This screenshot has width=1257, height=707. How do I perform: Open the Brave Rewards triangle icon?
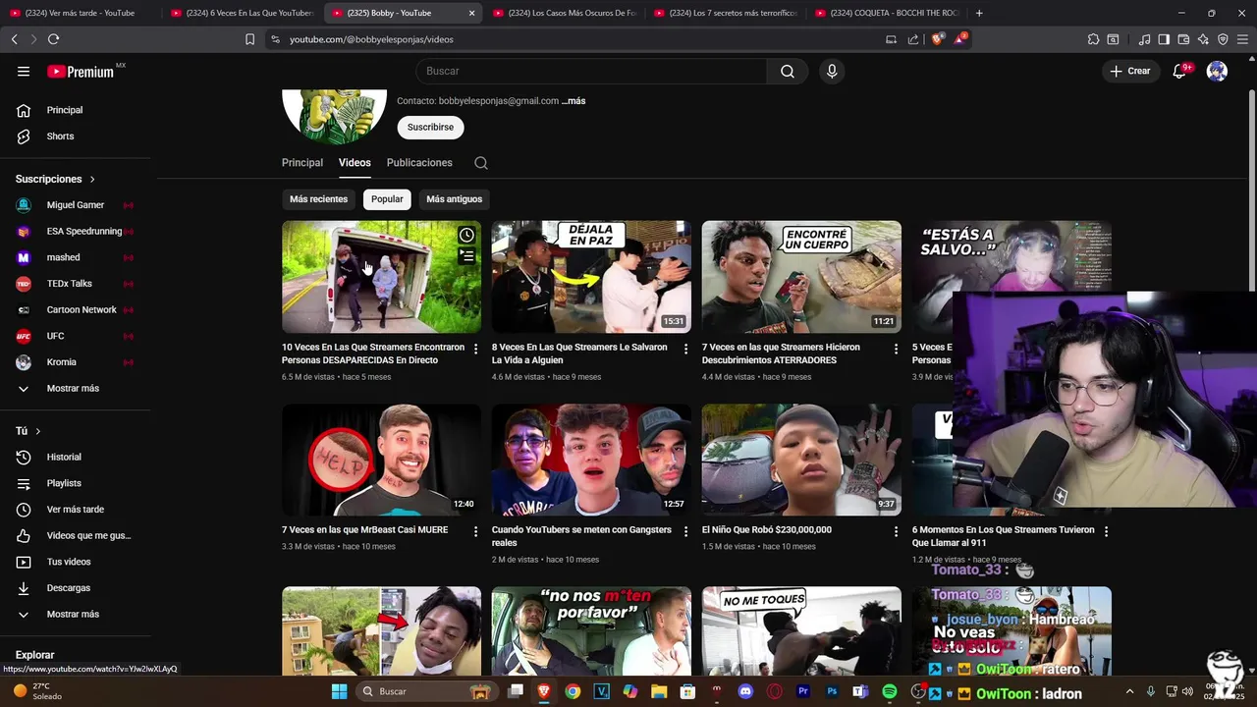click(960, 39)
